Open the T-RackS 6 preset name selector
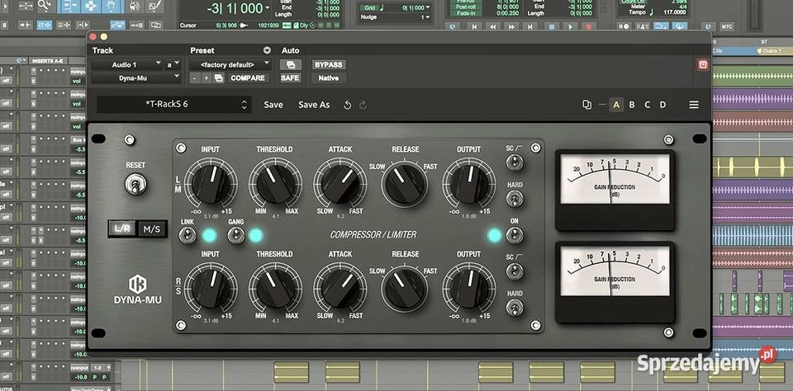Screen dimensions: 793x391 [173, 105]
